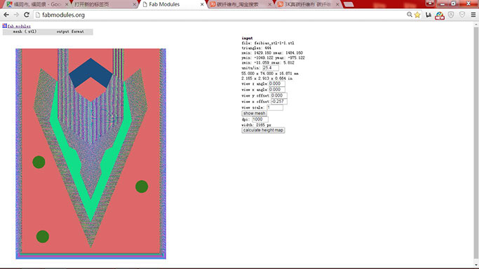Click the zoom magnifier icon in address bar
479x269 pixels.
(410, 15)
